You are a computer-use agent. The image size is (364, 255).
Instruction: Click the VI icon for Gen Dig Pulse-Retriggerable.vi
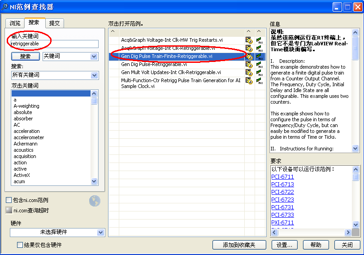tap(249, 65)
